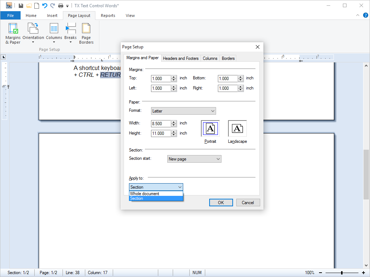Open the Help question mark icon
370x277 pixels.
365,15
